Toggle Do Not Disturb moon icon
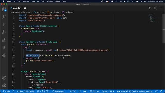The image size is (165, 93). click(125, 1)
